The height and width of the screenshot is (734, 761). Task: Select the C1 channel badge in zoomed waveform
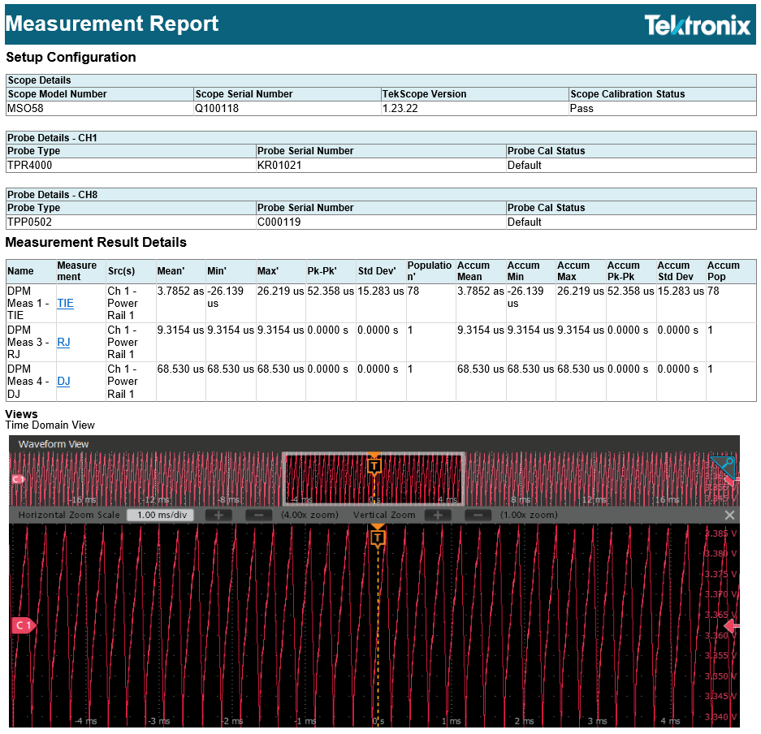coord(24,625)
